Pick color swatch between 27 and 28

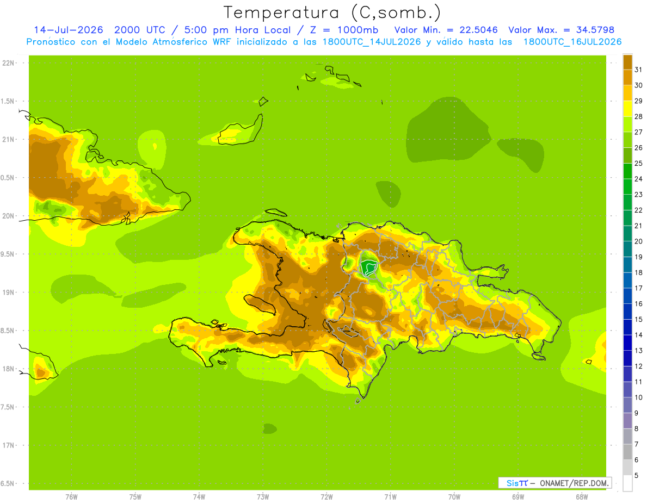[627, 124]
